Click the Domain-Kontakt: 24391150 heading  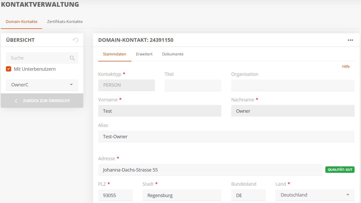[136, 40]
